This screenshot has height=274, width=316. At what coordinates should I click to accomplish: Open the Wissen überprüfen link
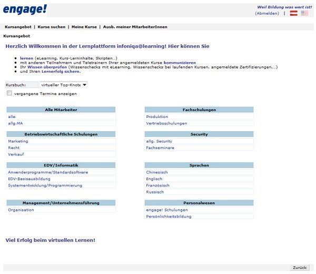coord(47,67)
